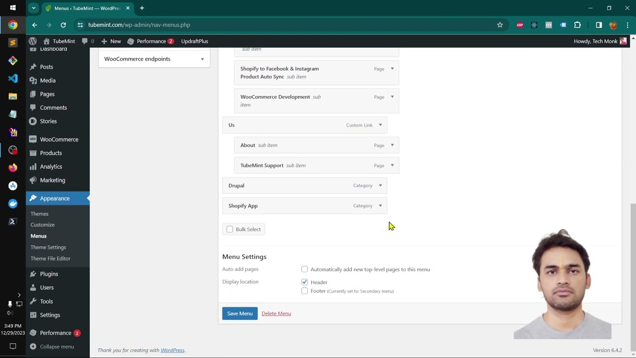
Task: Open the Chrome three-dot menu
Action: tap(628, 25)
